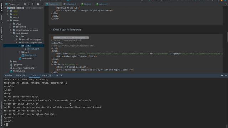Expand the tmp folder
This screenshot has width=228, height=128.
click(8, 14)
